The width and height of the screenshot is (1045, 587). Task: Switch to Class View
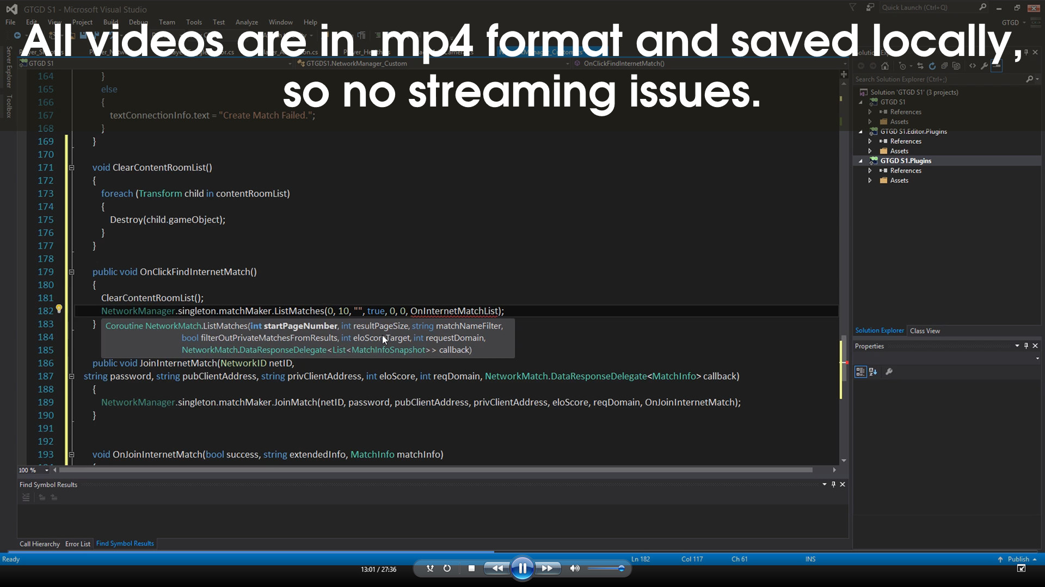pyautogui.click(x=925, y=330)
